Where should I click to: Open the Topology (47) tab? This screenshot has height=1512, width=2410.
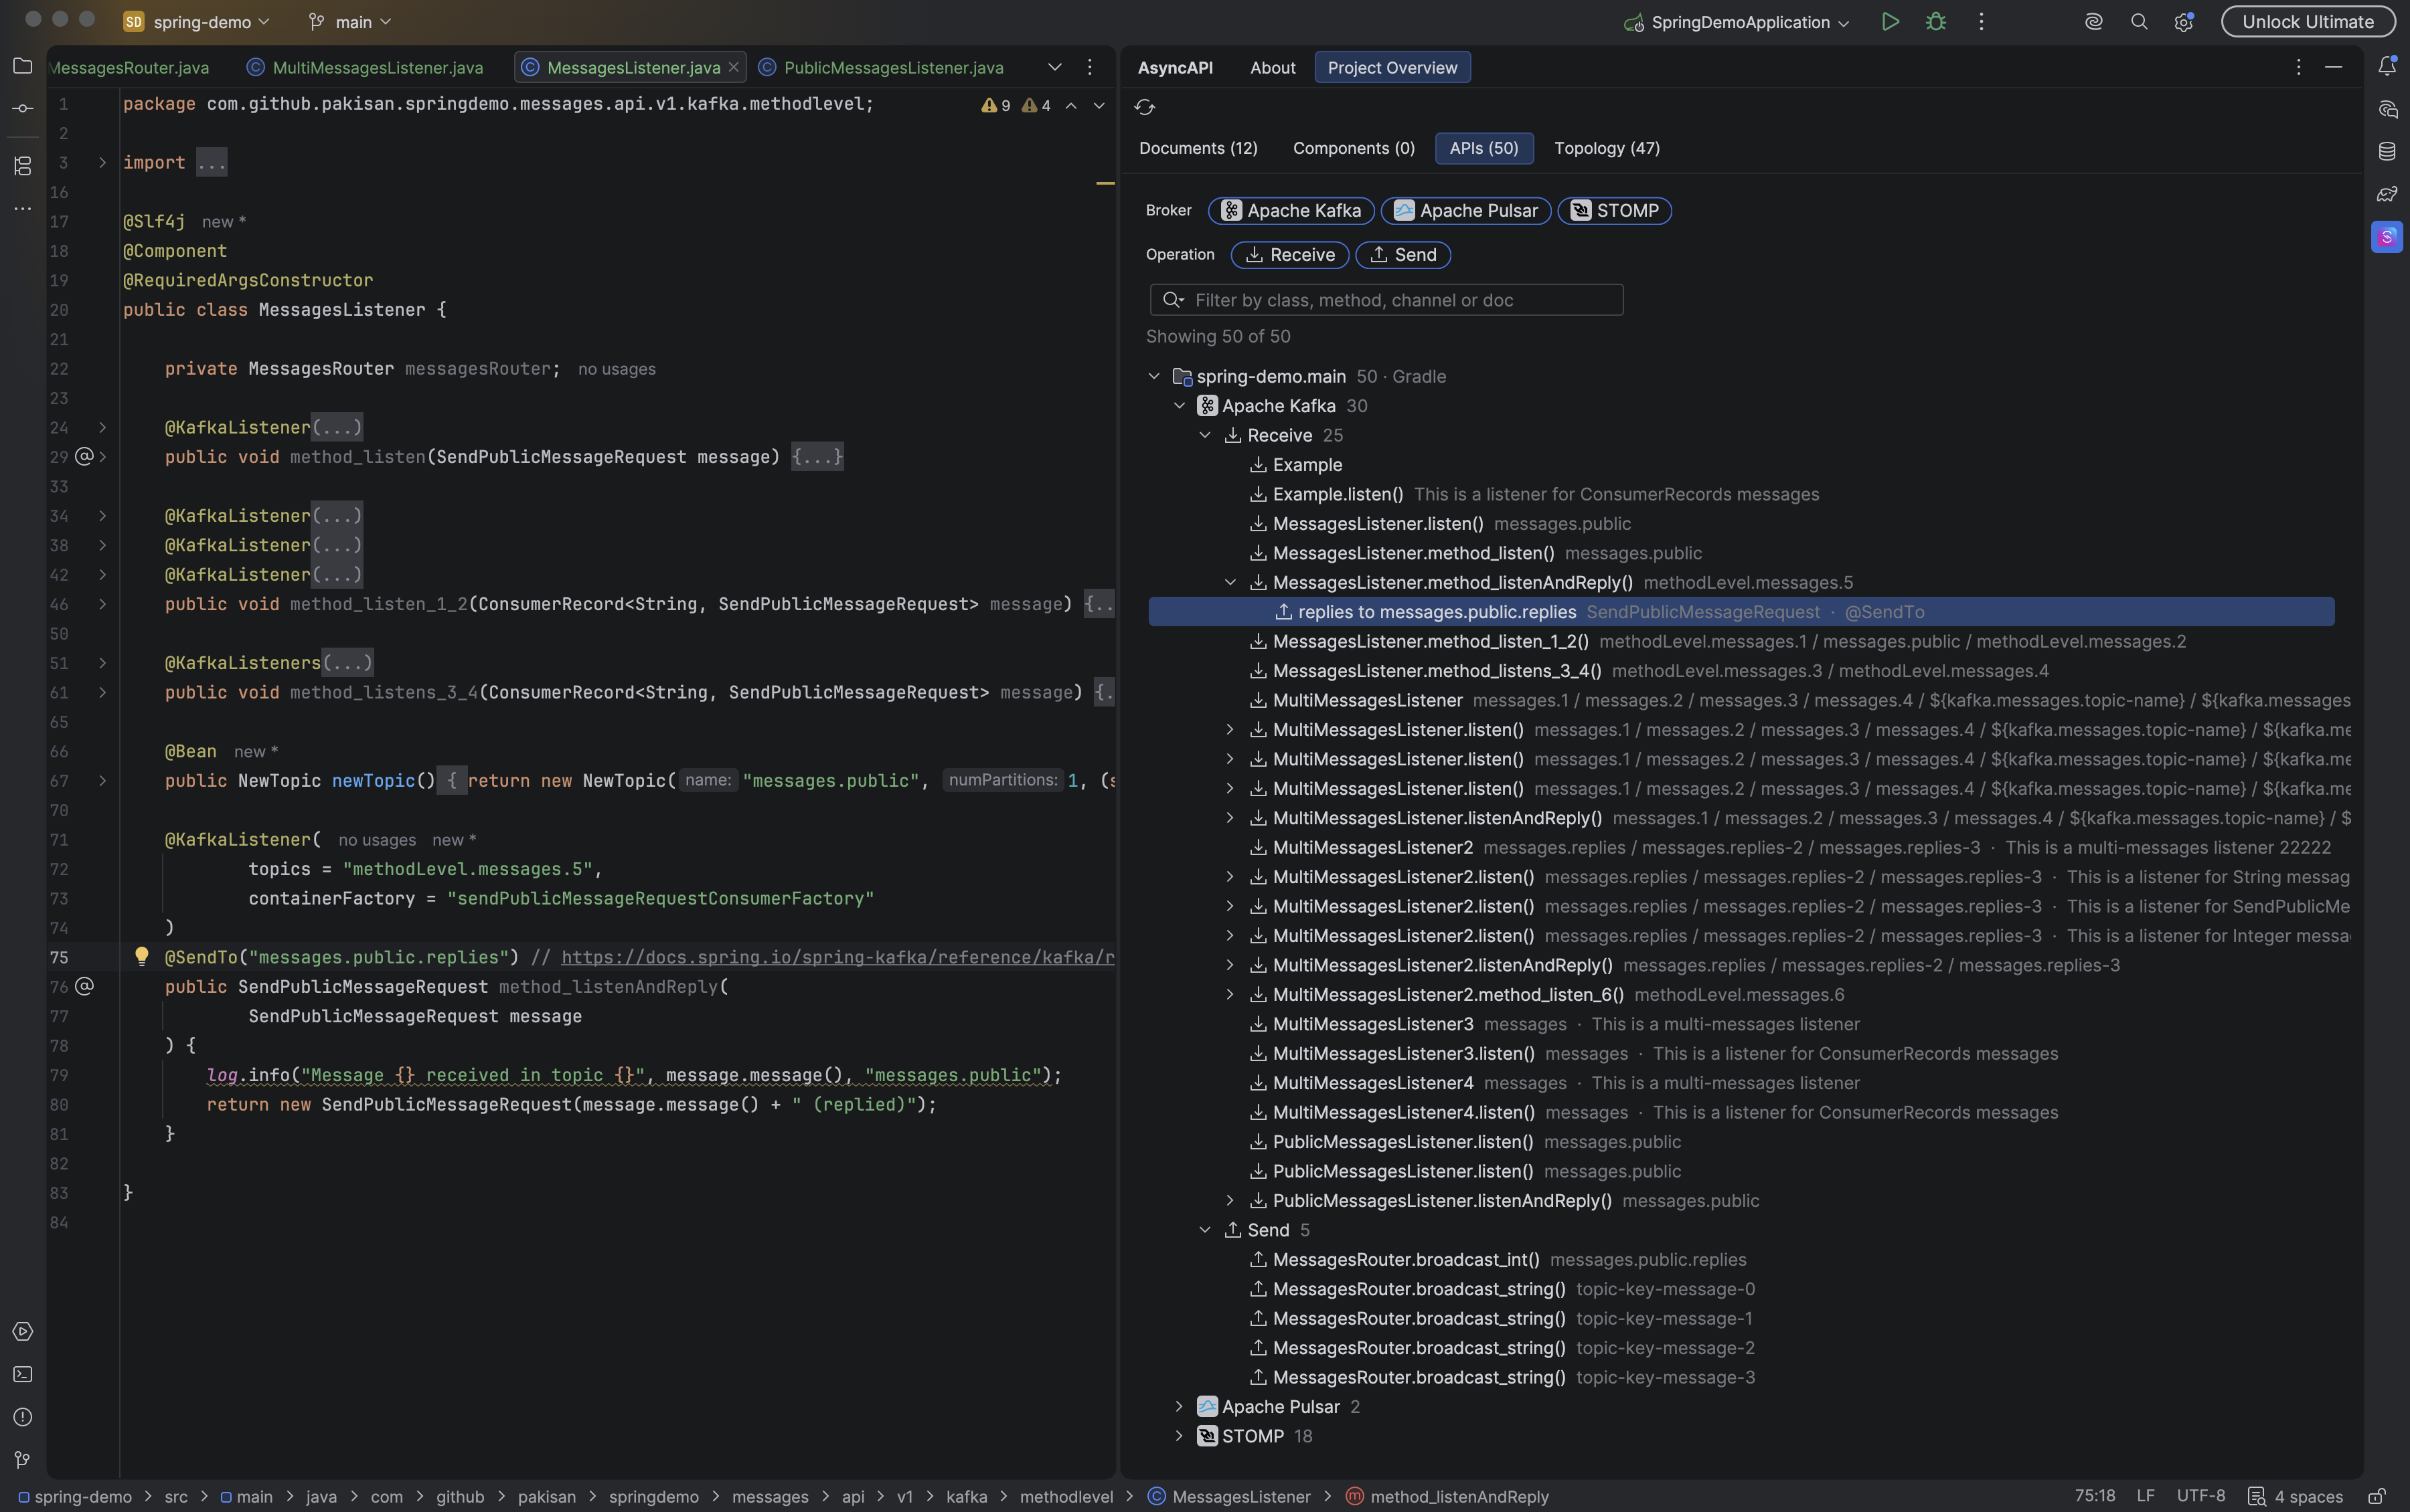pyautogui.click(x=1607, y=148)
